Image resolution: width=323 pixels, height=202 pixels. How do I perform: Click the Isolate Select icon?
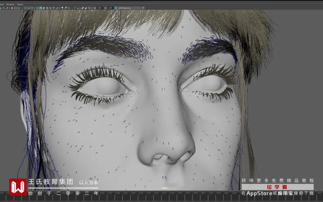click(x=78, y=8)
